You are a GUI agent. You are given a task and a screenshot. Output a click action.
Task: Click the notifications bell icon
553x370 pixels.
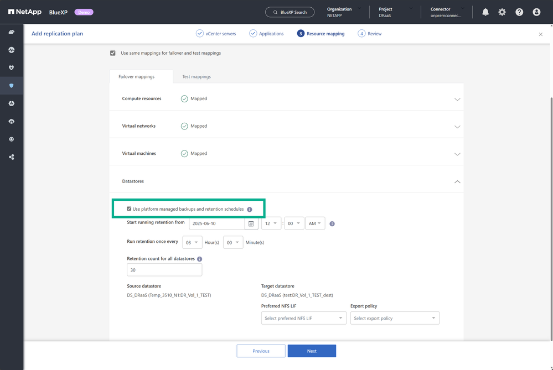pos(485,12)
